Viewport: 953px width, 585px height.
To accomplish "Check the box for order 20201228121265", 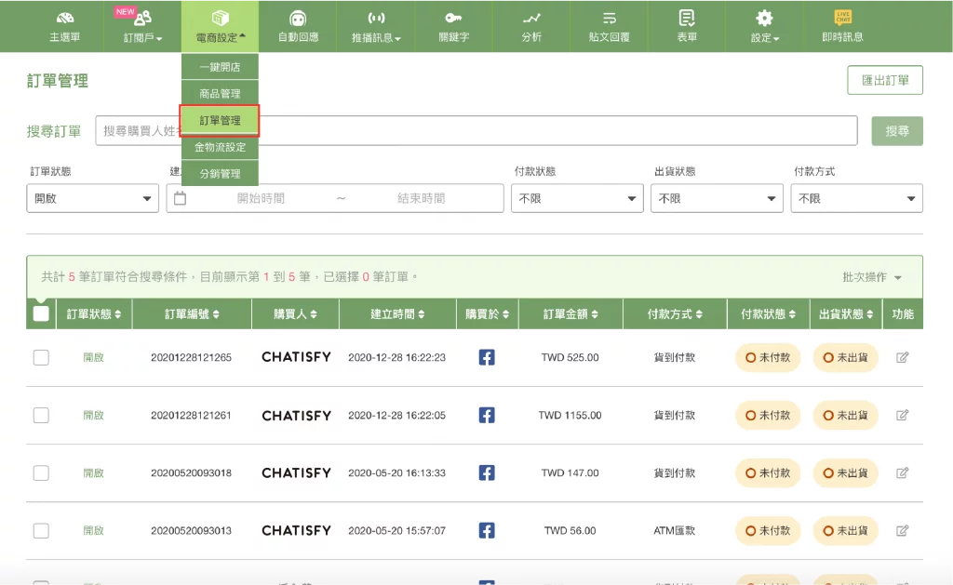I will [x=41, y=357].
